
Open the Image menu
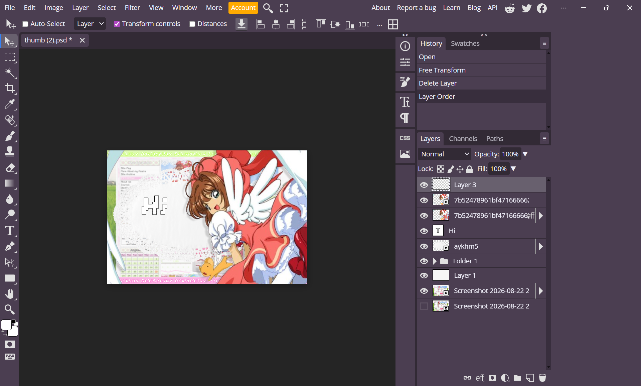point(54,8)
